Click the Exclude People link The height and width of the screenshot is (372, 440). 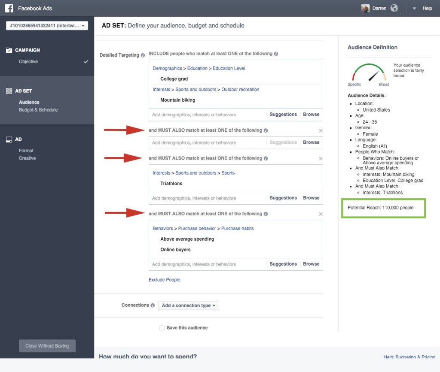pyautogui.click(x=164, y=280)
